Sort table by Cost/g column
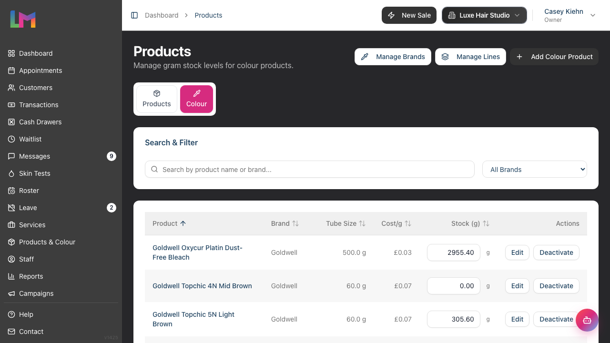Viewport: 610px width, 343px height. coord(396,223)
